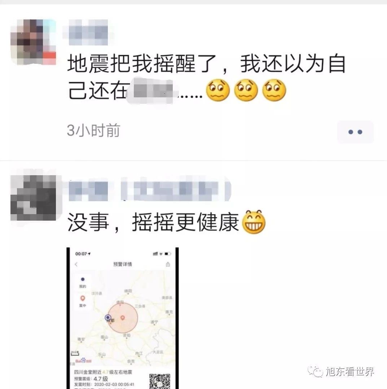This screenshot has height=389, width=387.
Task: Open the second poster's blurred username
Action: coord(149,190)
